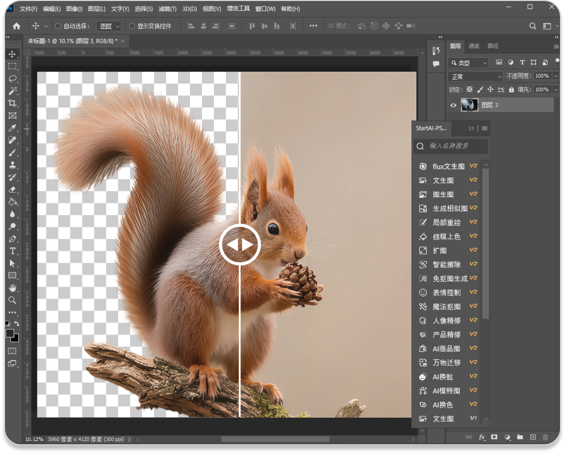Open the 正常 blend mode dropdown
The width and height of the screenshot is (565, 453).
point(476,76)
